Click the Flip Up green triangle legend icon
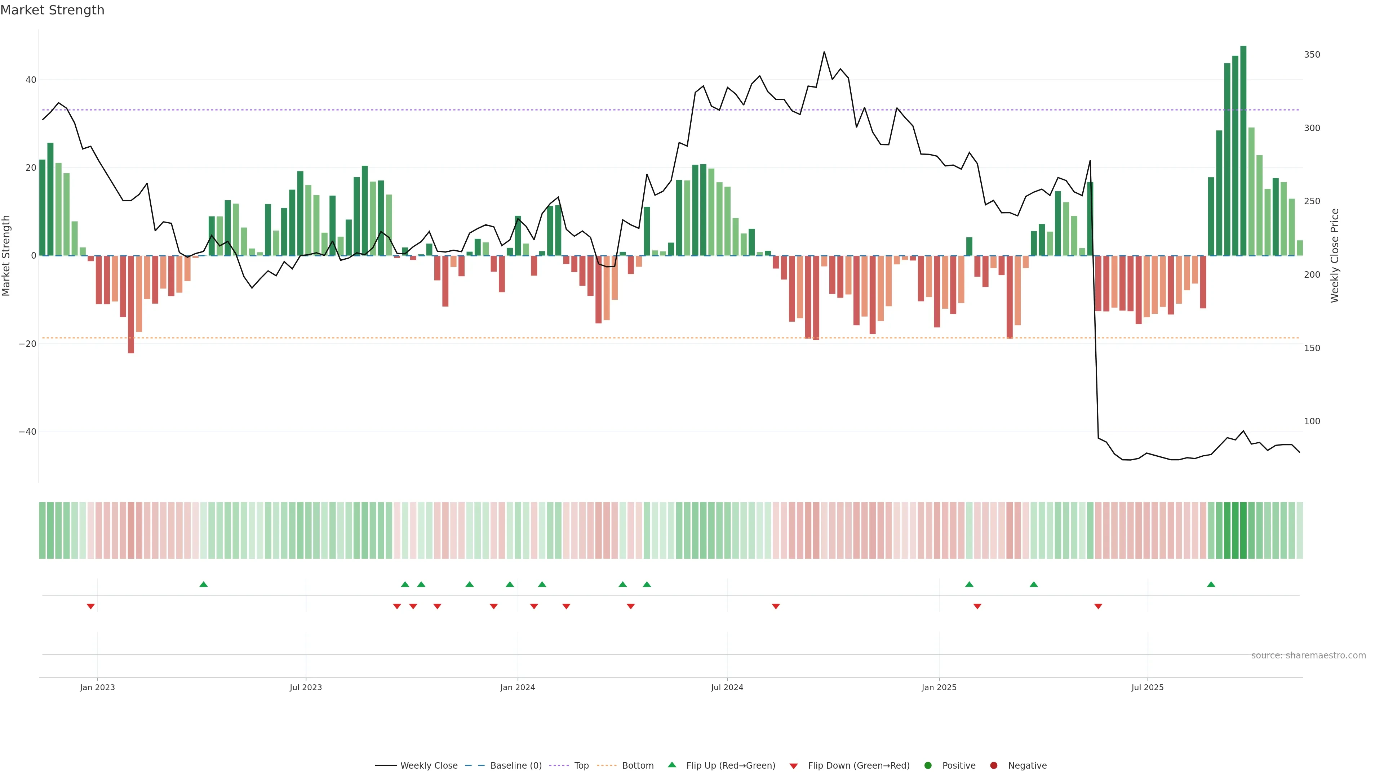 pos(671,765)
